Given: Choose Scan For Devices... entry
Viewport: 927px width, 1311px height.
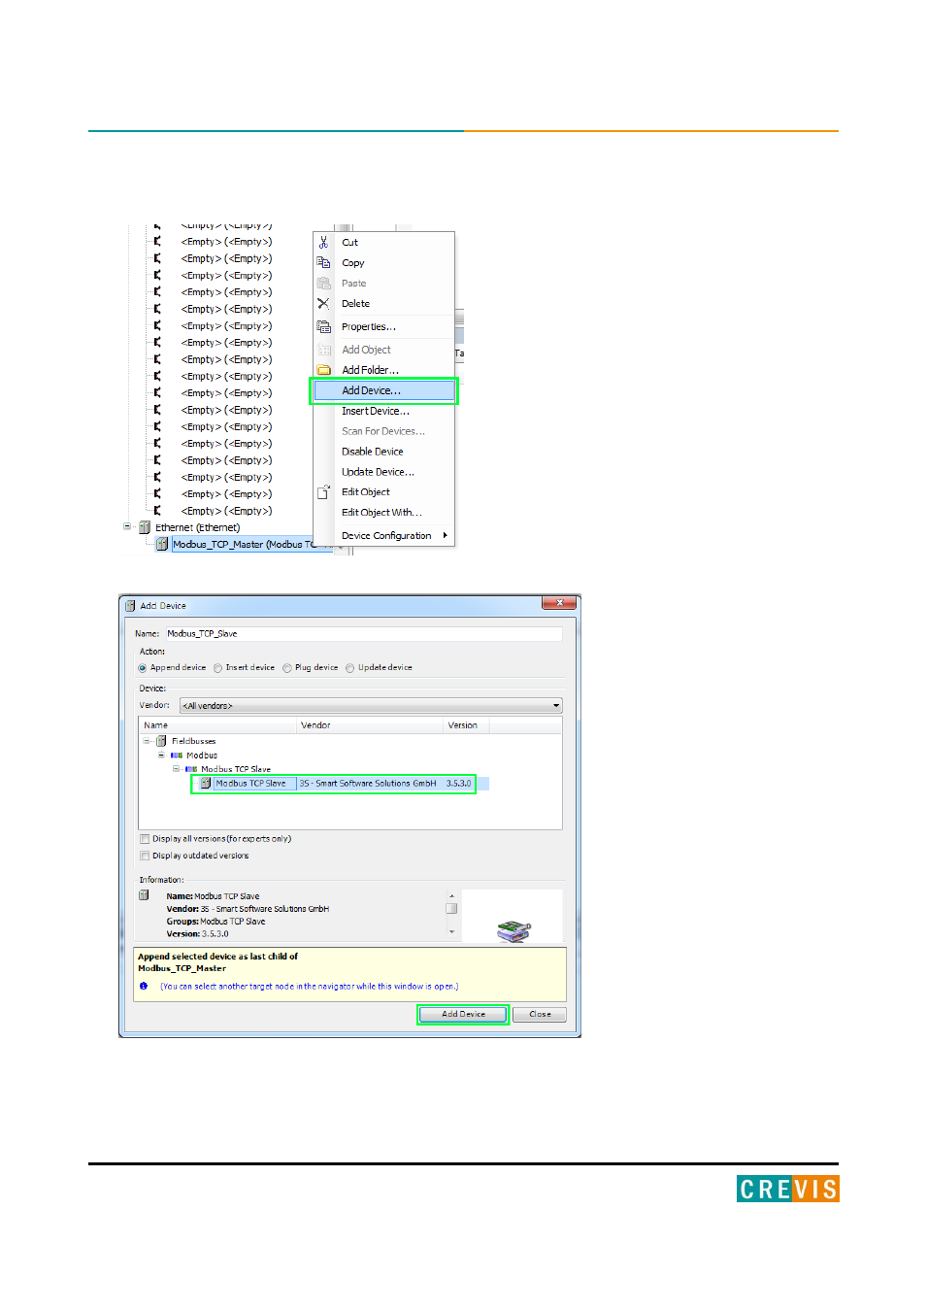Looking at the screenshot, I should click(x=383, y=431).
